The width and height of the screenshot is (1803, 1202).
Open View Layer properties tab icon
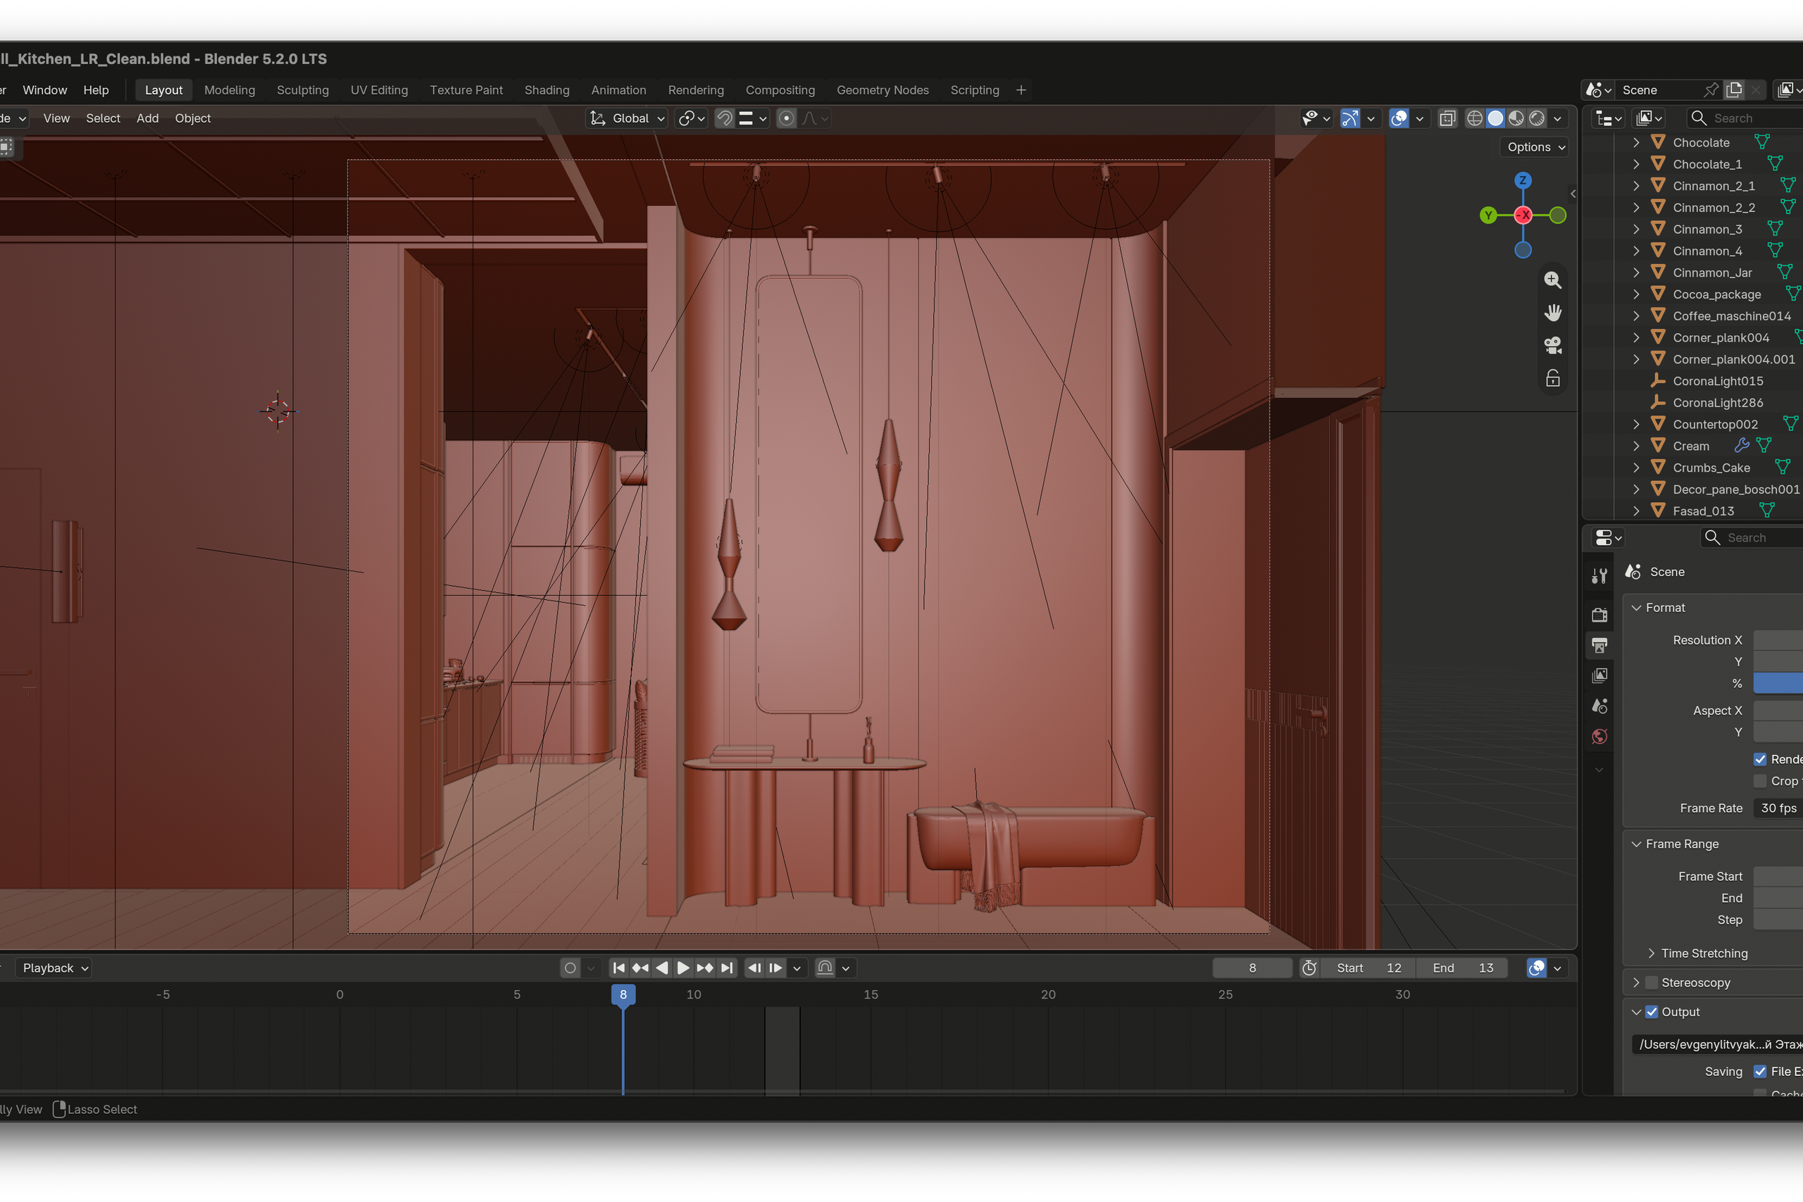pos(1599,675)
